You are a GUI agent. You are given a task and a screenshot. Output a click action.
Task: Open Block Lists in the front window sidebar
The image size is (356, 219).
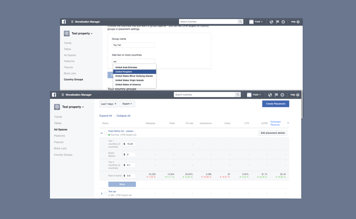(60, 149)
